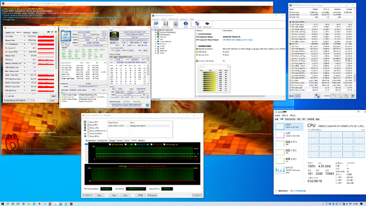Open the GPU-Z hamburger menu icon

[x=56, y=32]
